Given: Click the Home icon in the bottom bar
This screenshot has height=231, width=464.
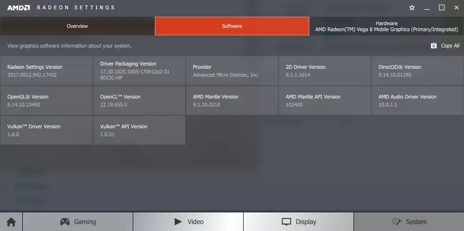Looking at the screenshot, I should [x=11, y=222].
